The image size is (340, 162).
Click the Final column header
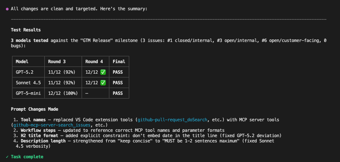pos(119,62)
